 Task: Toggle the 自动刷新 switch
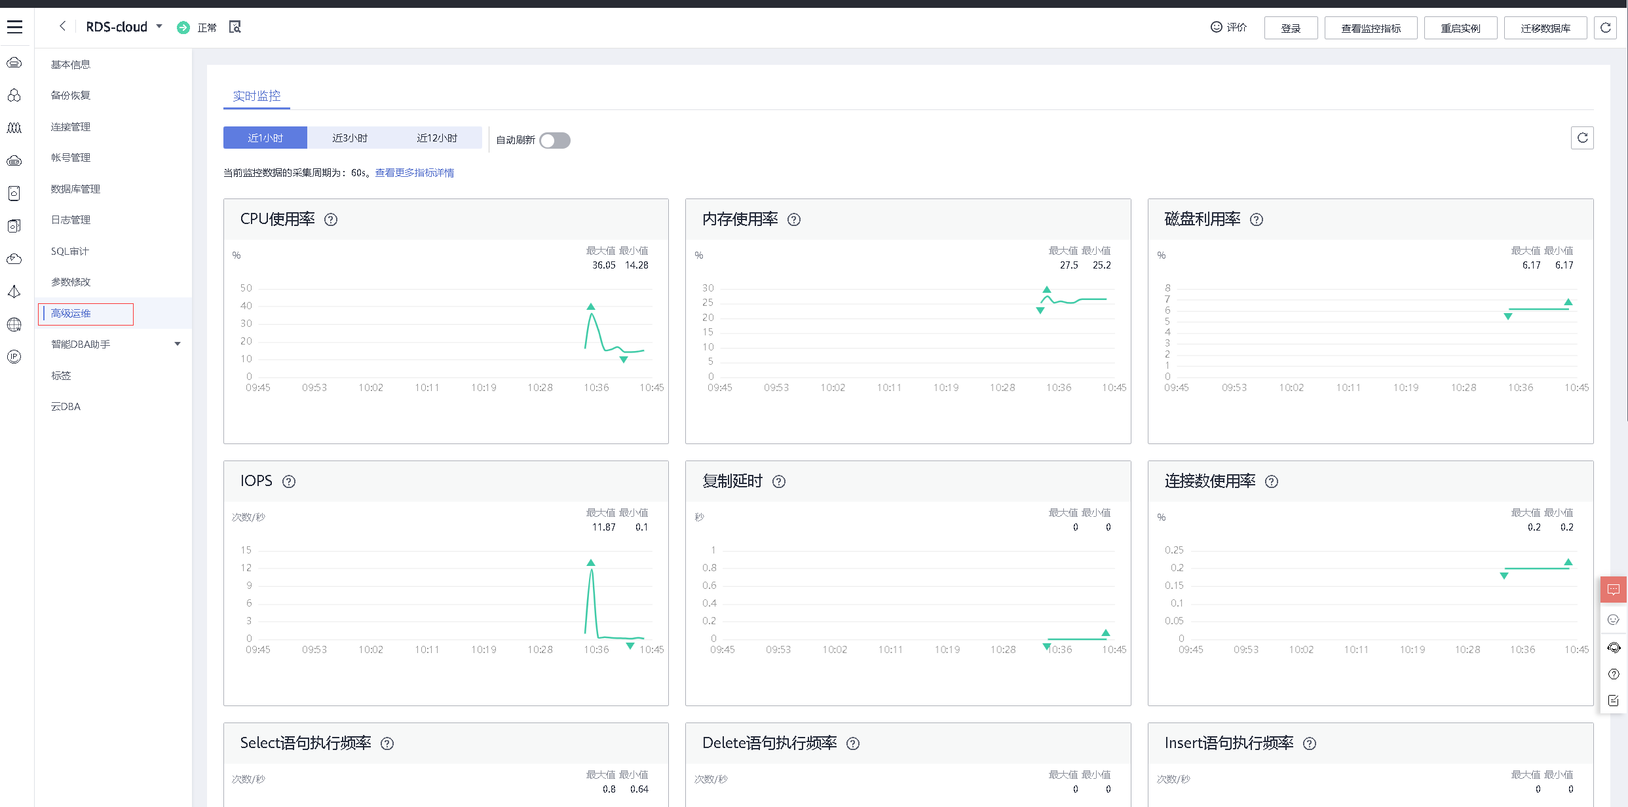point(554,140)
